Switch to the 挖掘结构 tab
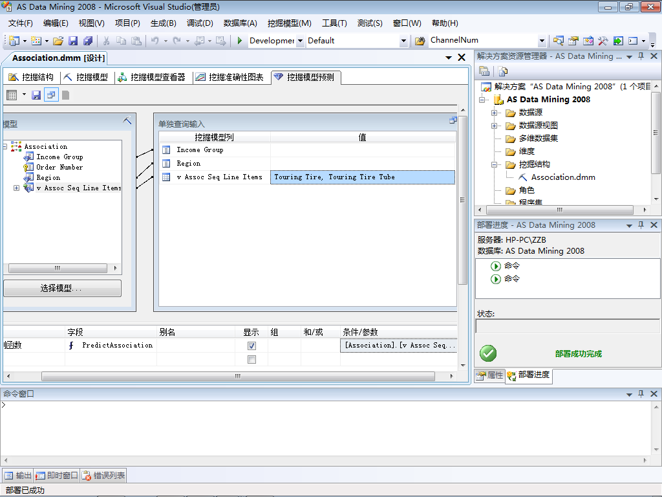Image resolution: width=662 pixels, height=497 pixels. coord(32,77)
